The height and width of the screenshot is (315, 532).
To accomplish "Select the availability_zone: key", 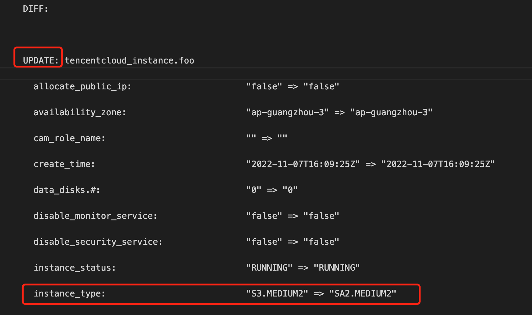I will pyautogui.click(x=80, y=112).
